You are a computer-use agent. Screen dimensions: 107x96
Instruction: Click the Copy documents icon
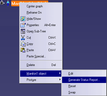pyautogui.click(x=23, y=44)
